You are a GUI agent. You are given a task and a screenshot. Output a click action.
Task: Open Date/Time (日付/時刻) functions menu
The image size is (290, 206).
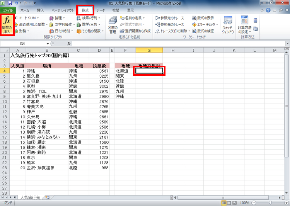click(x=61, y=31)
